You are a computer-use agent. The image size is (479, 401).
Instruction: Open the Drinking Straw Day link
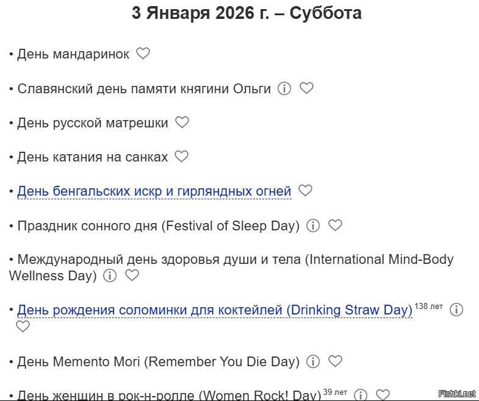pos(215,310)
